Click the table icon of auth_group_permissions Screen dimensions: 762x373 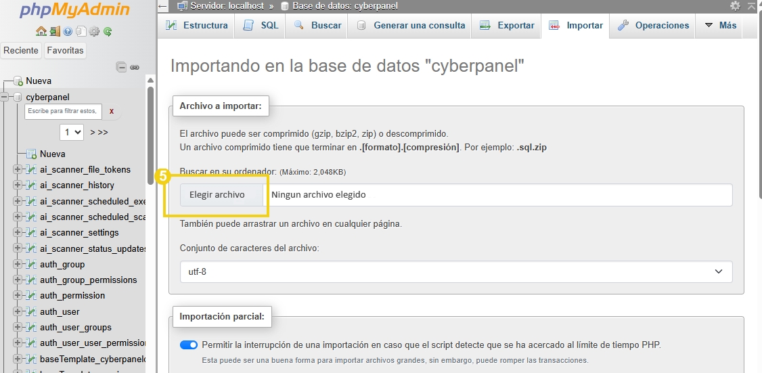pos(32,280)
